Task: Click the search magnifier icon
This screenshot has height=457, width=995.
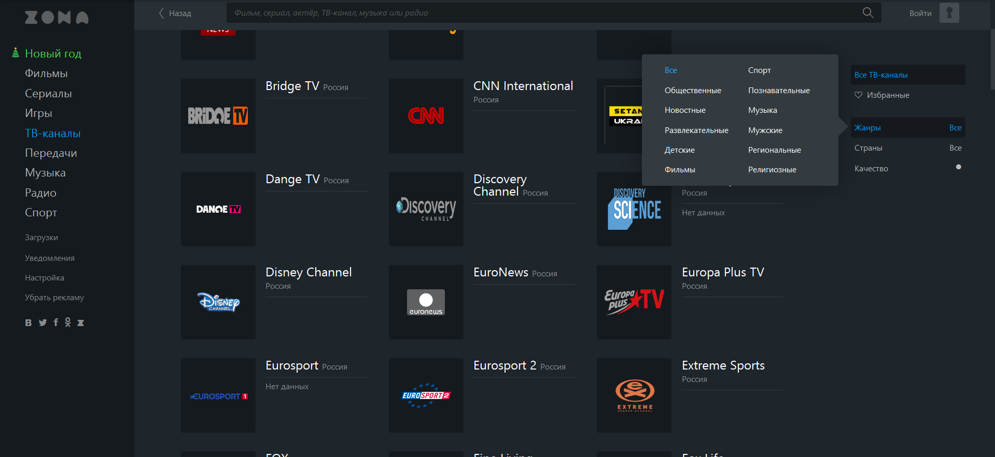Action: [x=867, y=13]
